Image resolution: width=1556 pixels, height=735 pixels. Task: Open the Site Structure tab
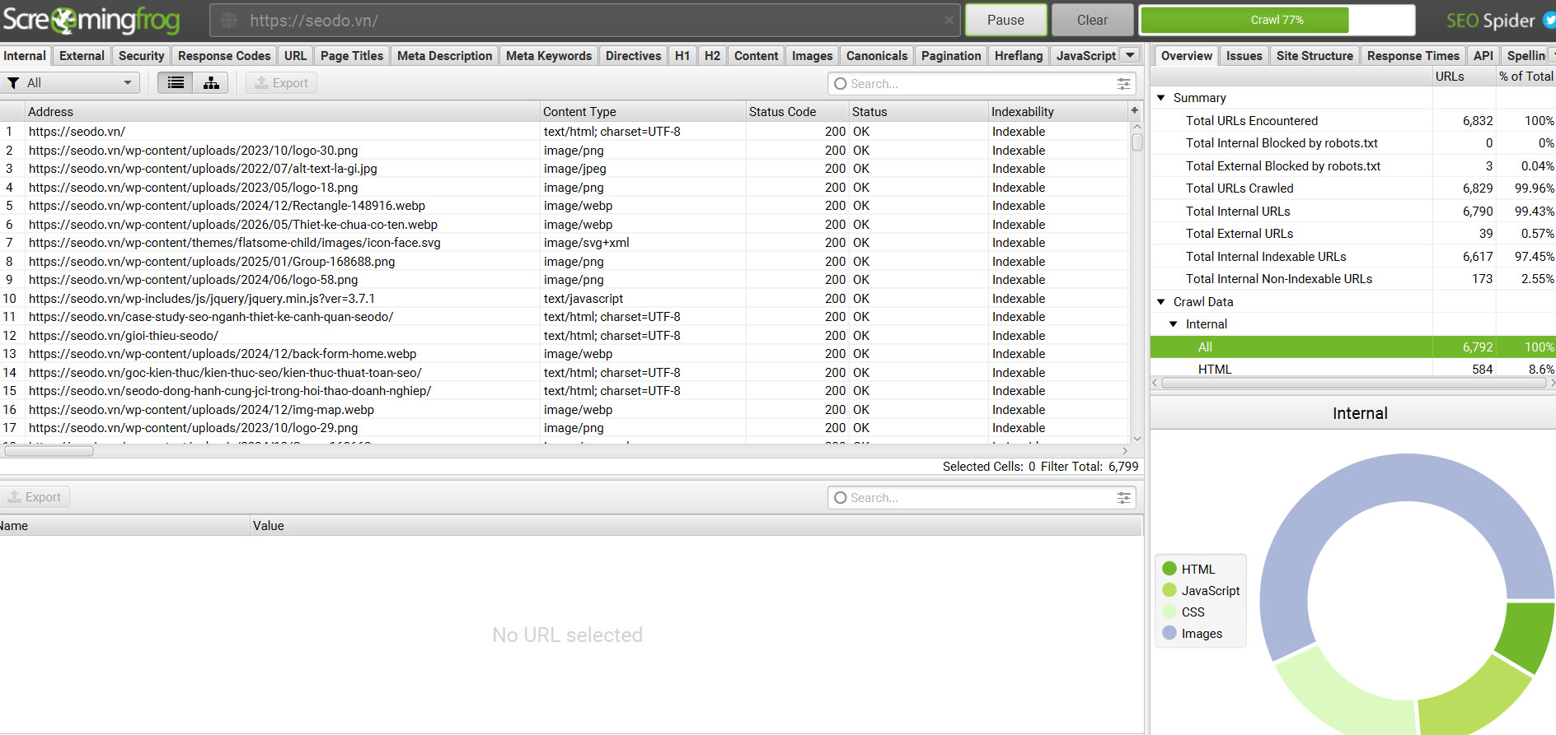coord(1315,56)
